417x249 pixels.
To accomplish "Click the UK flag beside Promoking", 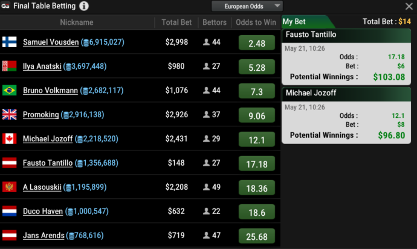I will tap(9, 115).
